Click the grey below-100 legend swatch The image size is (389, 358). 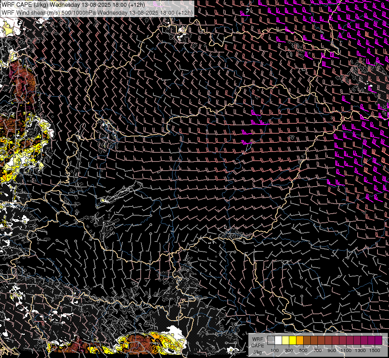pyautogui.click(x=271, y=340)
